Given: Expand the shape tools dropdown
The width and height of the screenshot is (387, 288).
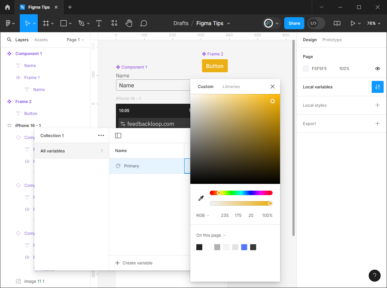Looking at the screenshot, I should click(x=70, y=24).
